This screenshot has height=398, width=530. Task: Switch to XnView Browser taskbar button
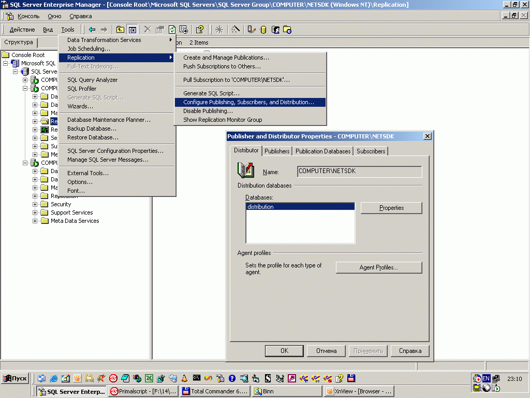click(x=359, y=391)
